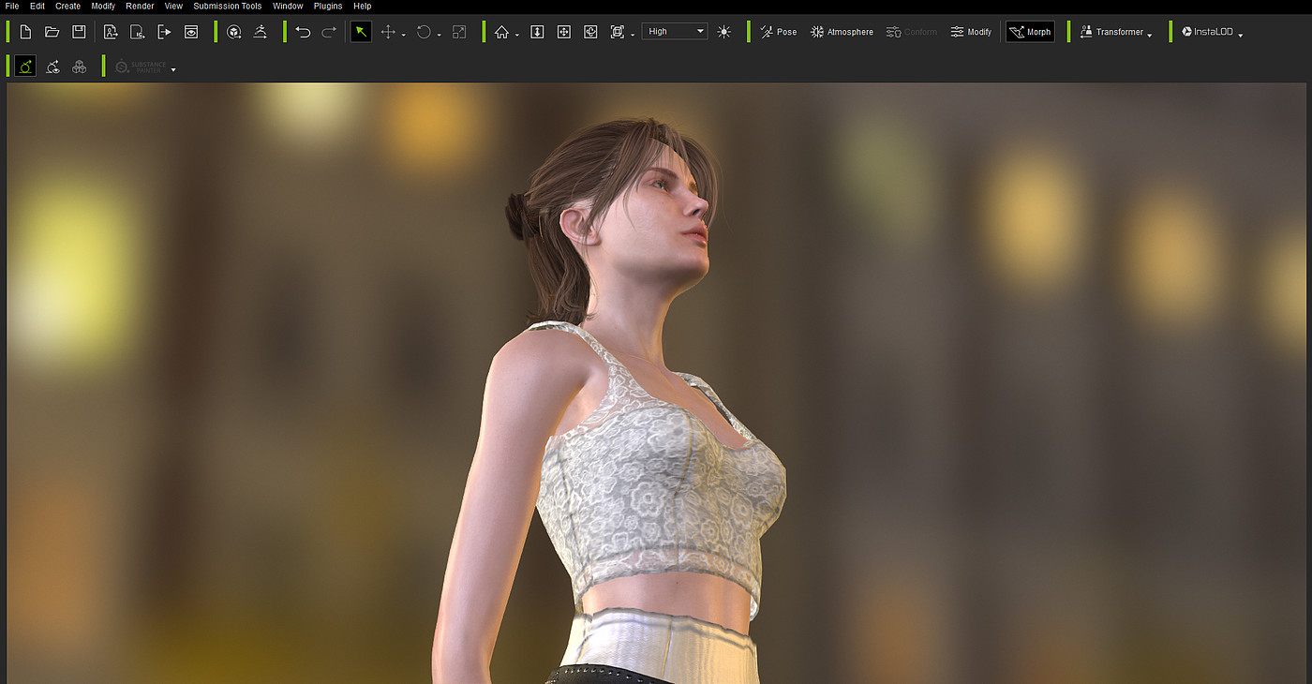Click the Undo arrow icon
This screenshot has width=1312, height=684.
tap(303, 32)
